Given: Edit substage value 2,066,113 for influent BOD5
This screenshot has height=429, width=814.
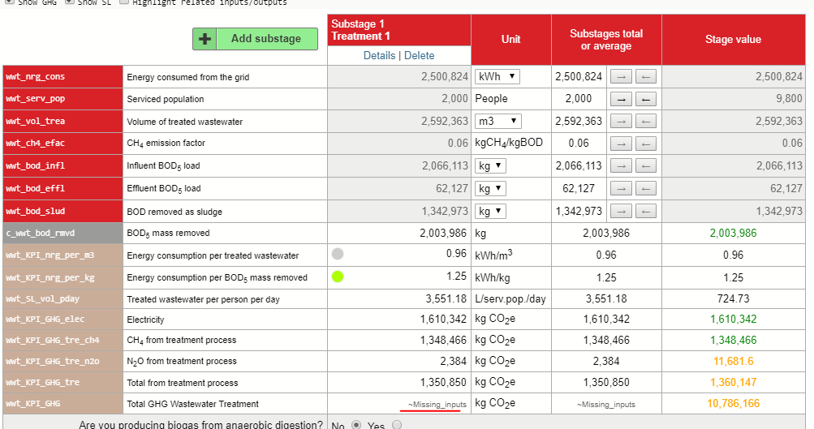Looking at the screenshot, I should 398,166.
